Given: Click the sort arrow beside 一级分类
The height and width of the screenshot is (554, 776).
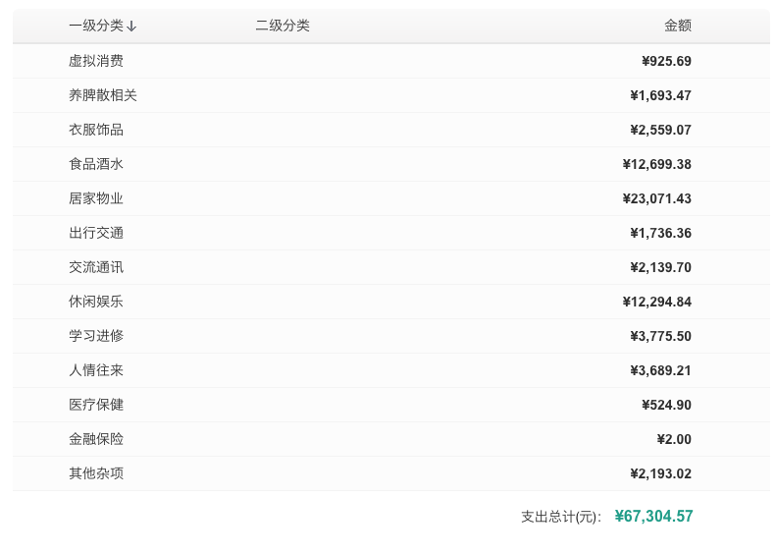Looking at the screenshot, I should (x=131, y=27).
